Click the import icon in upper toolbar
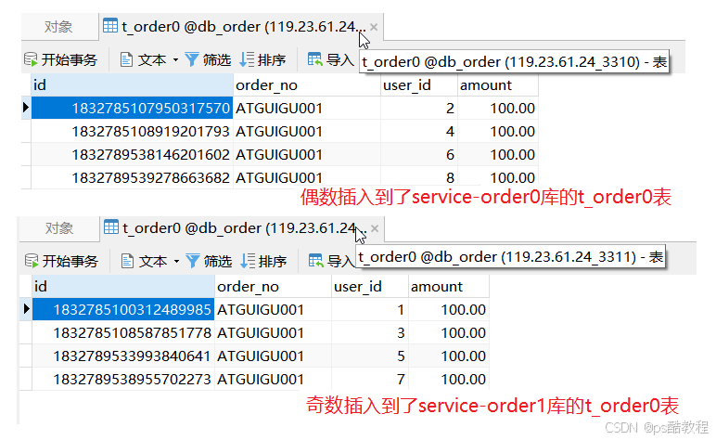Viewport: 716px width, 440px height. (x=315, y=59)
